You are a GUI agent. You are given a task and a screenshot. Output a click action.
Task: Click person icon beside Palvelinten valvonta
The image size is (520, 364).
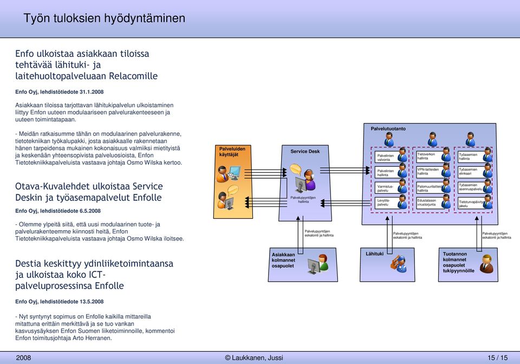tap(402, 154)
